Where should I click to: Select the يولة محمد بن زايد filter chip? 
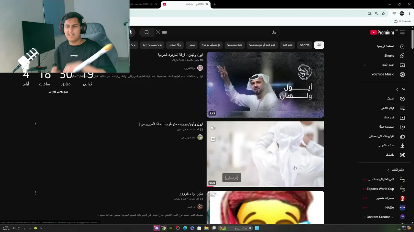coord(152,45)
